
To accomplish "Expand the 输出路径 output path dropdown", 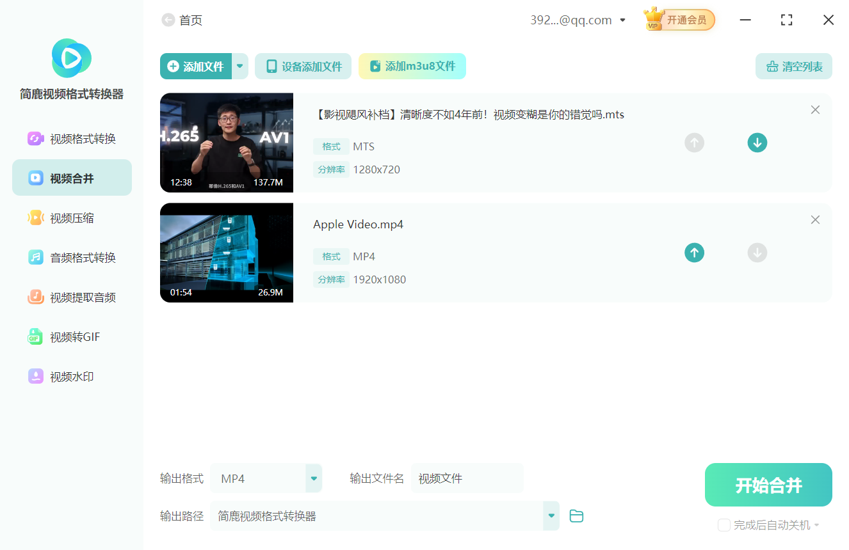I will tap(551, 515).
